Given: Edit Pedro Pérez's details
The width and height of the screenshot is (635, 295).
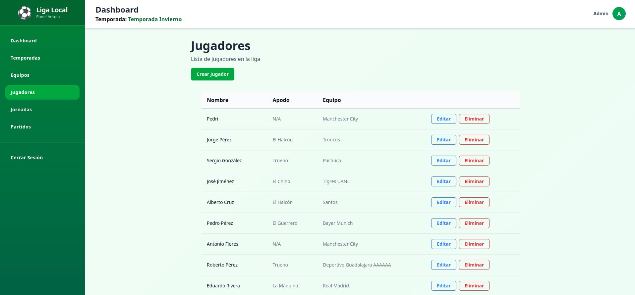Looking at the screenshot, I should (443, 223).
